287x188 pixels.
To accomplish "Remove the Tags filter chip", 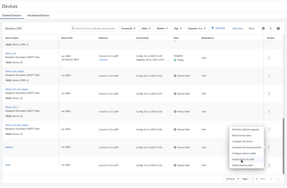I will click(x=181, y=28).
